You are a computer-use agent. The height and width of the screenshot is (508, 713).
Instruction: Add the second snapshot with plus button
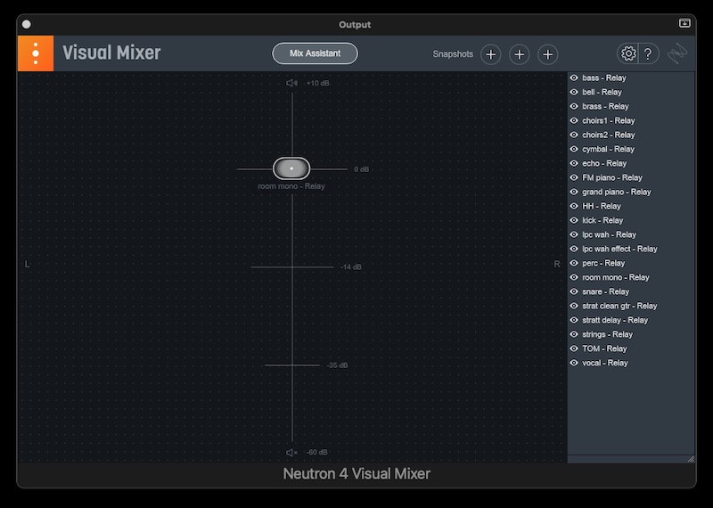click(x=520, y=54)
